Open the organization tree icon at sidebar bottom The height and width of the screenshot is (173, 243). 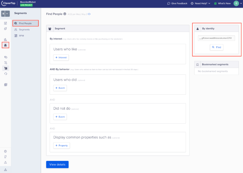5,170
